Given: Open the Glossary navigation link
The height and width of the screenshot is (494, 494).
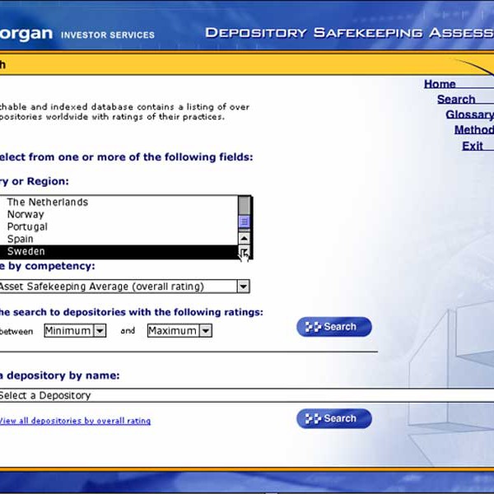Looking at the screenshot, I should [469, 114].
